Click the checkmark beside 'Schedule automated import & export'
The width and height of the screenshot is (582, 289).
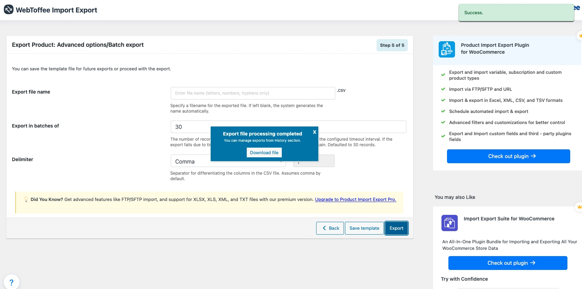coord(443,111)
